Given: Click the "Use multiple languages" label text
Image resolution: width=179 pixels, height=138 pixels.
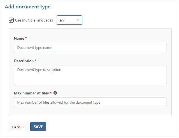Looking at the screenshot, I should tap(34, 20).
